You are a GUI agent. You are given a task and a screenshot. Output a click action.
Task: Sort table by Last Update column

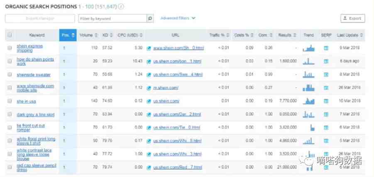click(350, 35)
